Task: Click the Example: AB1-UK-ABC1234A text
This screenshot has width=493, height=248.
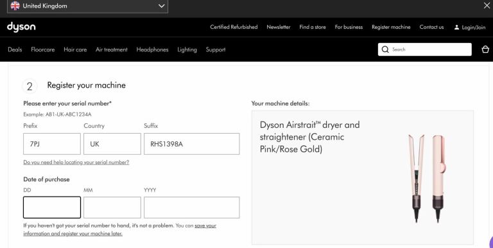Action: click(57, 114)
